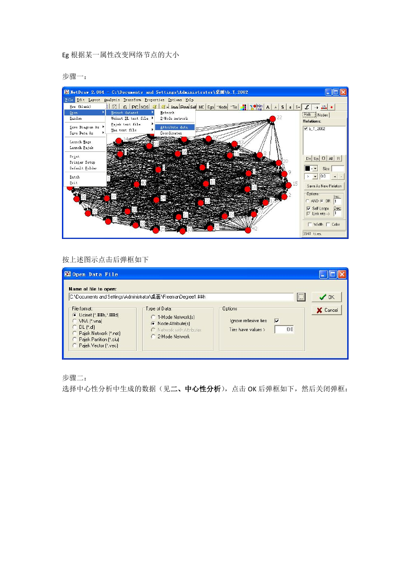
Task: Click the ~Node toolbar button
Action: 221,107
